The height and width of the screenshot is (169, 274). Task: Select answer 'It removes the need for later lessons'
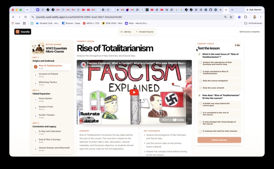pos(219,131)
